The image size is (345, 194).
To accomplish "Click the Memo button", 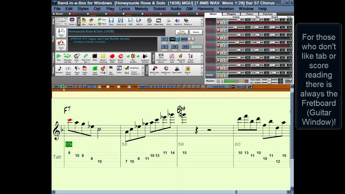I will tap(196, 32).
